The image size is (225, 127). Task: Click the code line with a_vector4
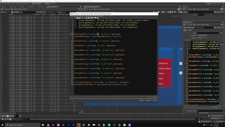click(99, 78)
